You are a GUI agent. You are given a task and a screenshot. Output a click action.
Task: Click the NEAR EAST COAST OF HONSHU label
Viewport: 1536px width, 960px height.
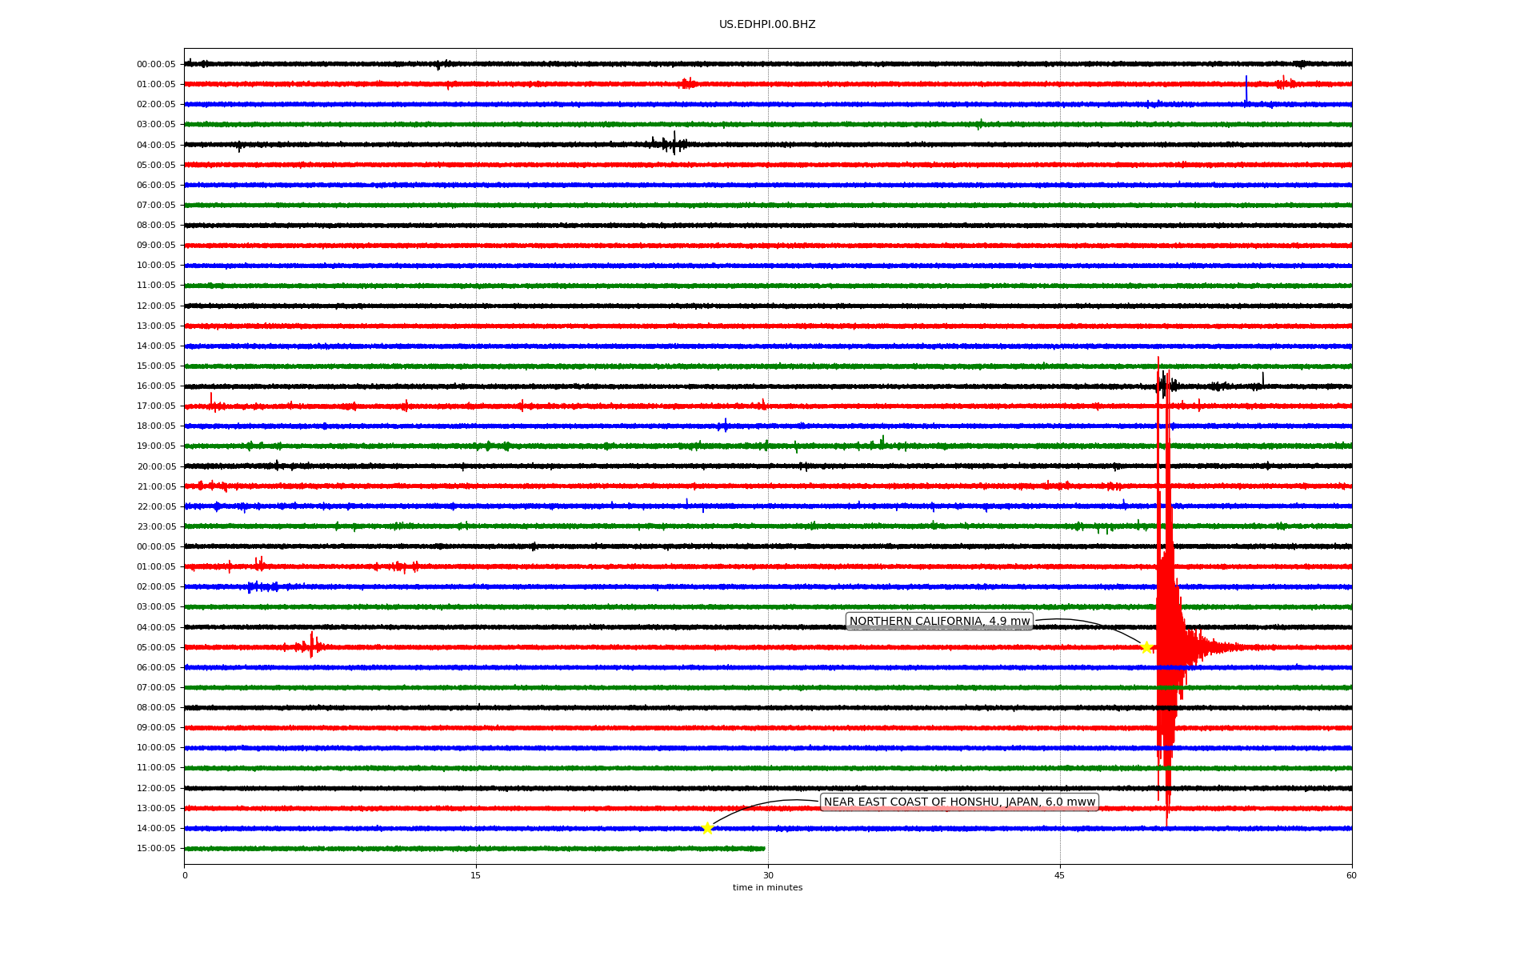point(958,802)
